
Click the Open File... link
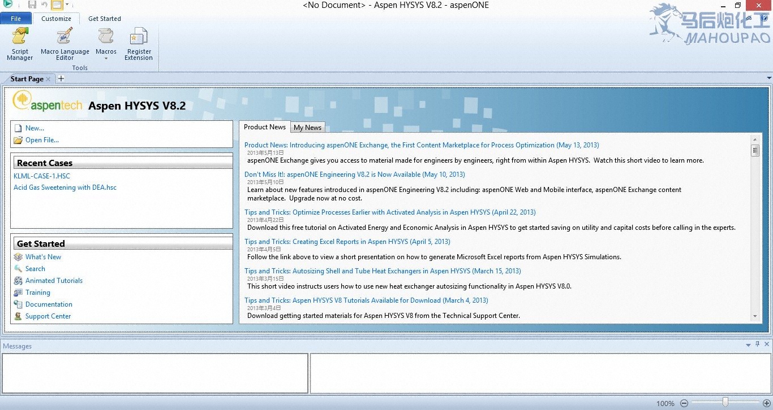coord(42,140)
